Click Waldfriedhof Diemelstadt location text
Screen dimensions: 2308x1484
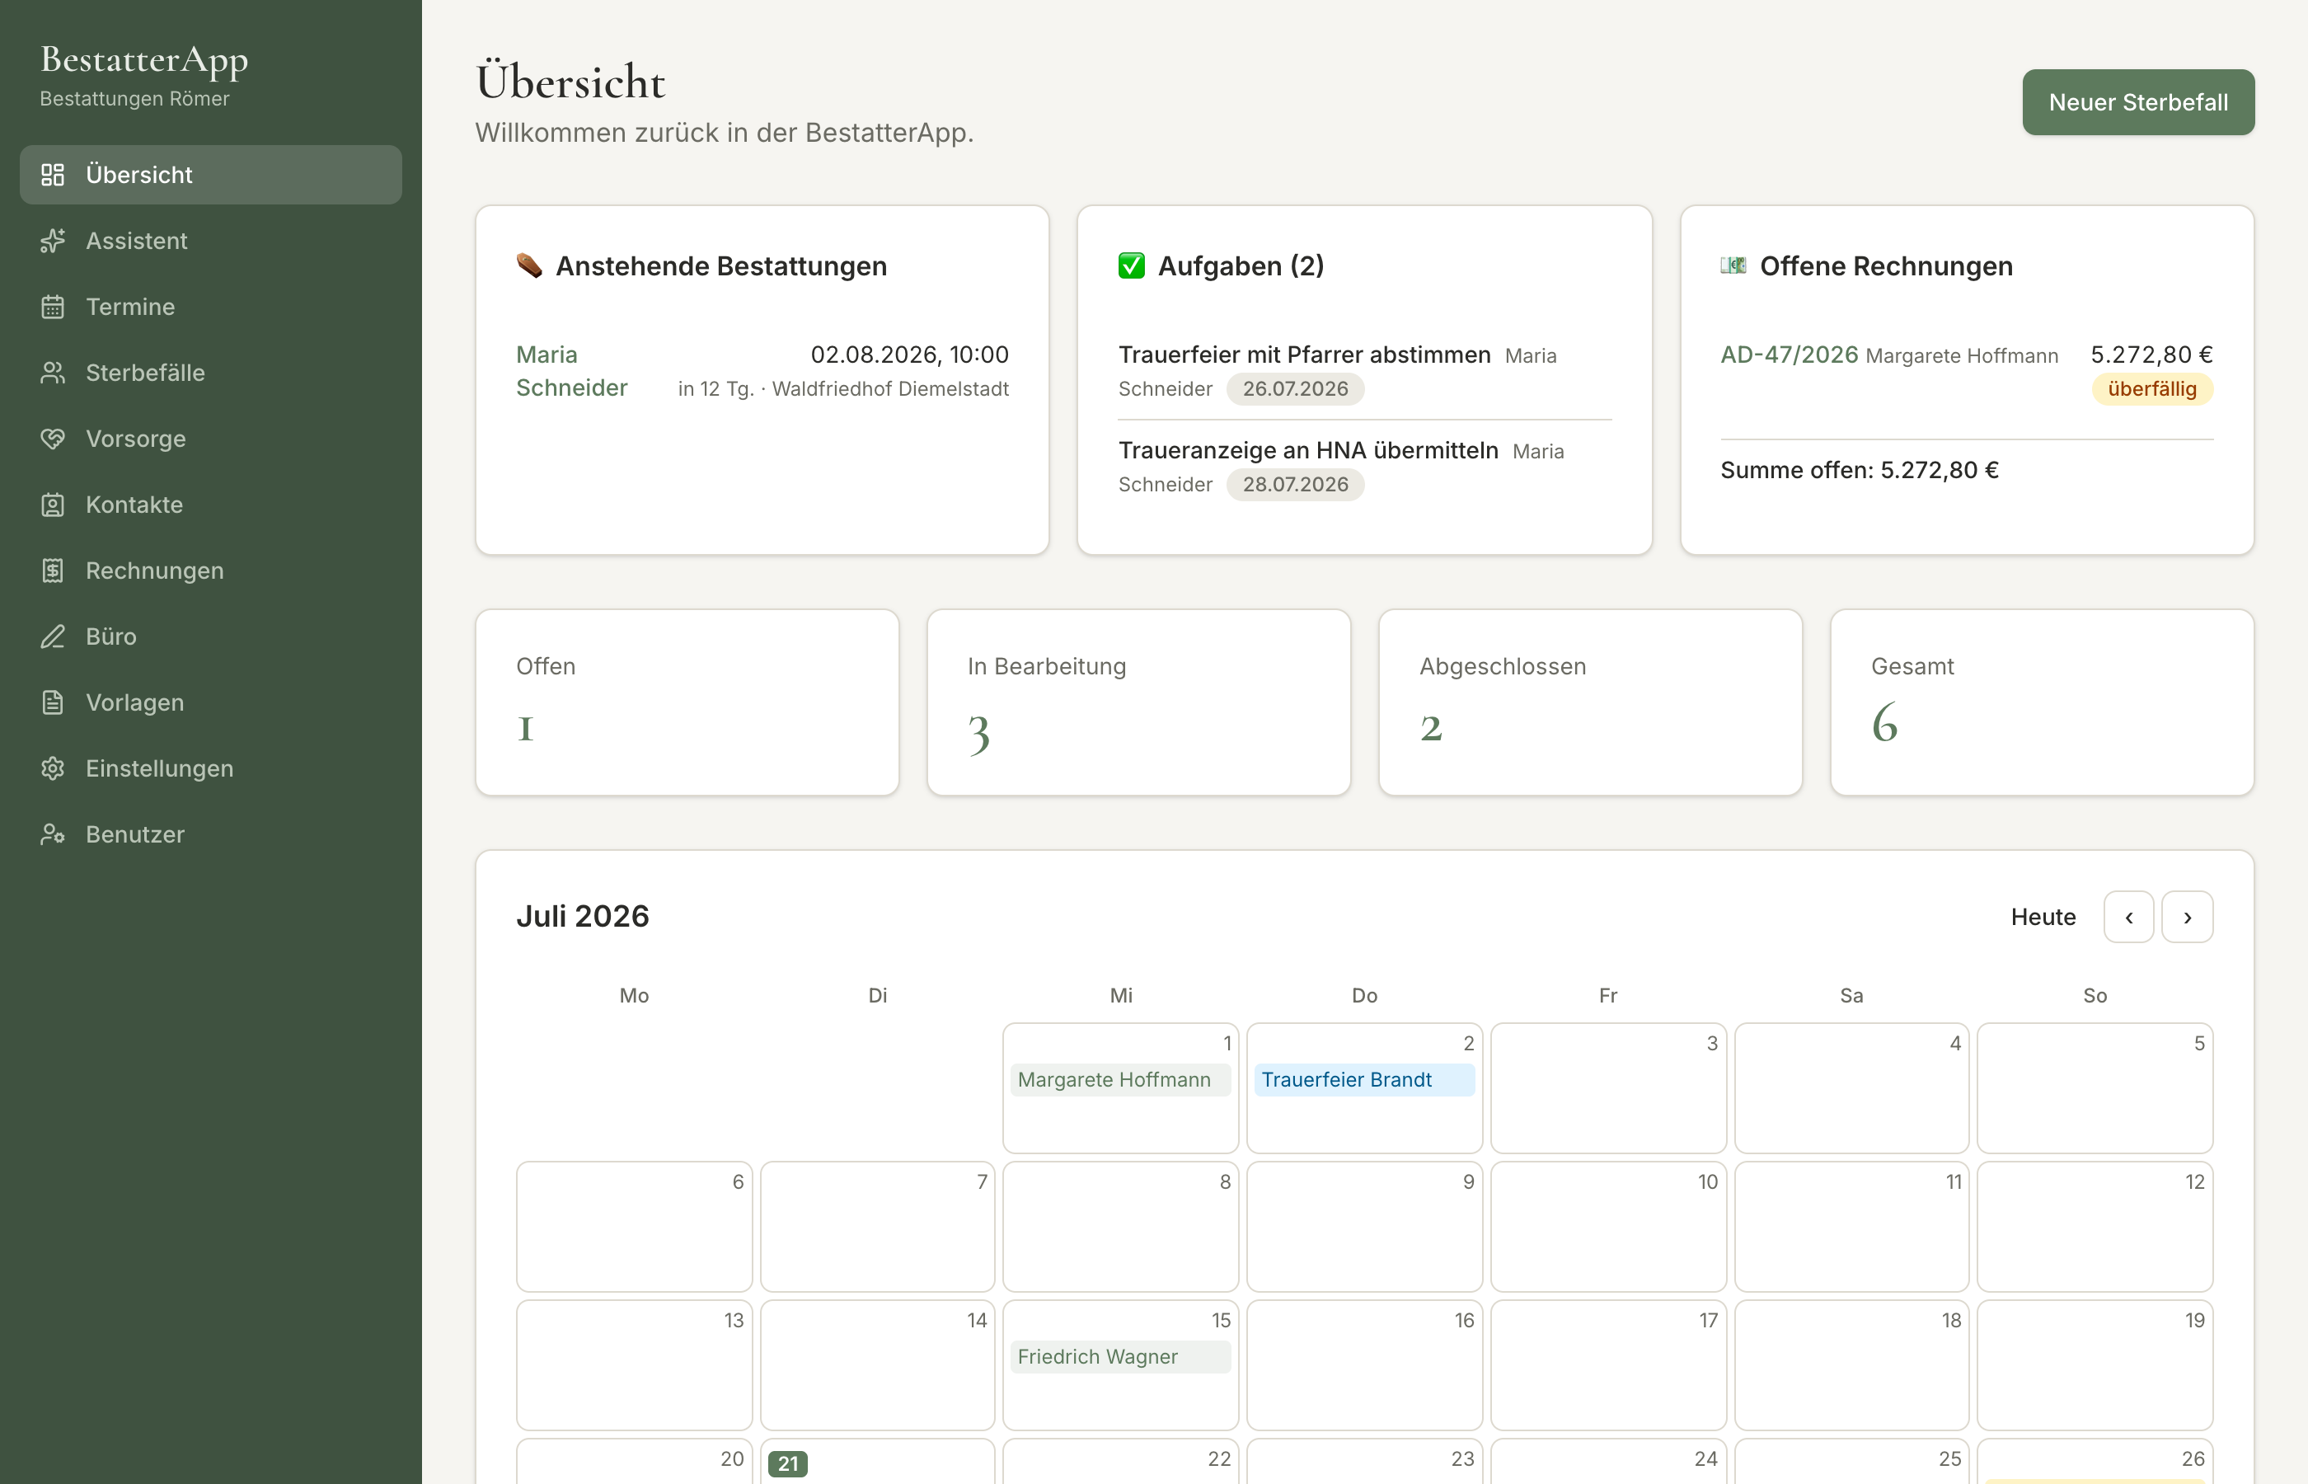click(890, 388)
